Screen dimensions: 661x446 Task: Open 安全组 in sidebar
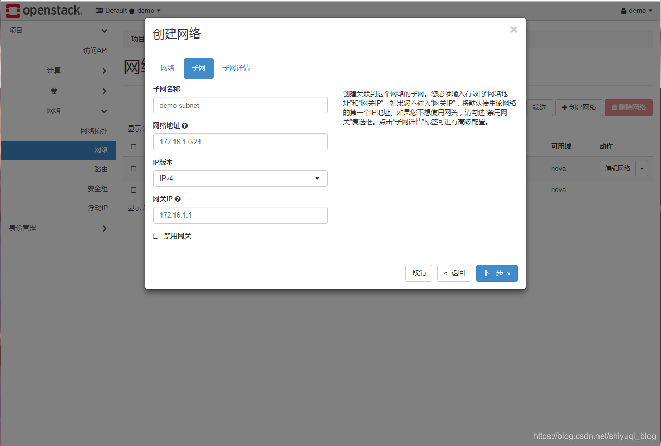(x=97, y=188)
